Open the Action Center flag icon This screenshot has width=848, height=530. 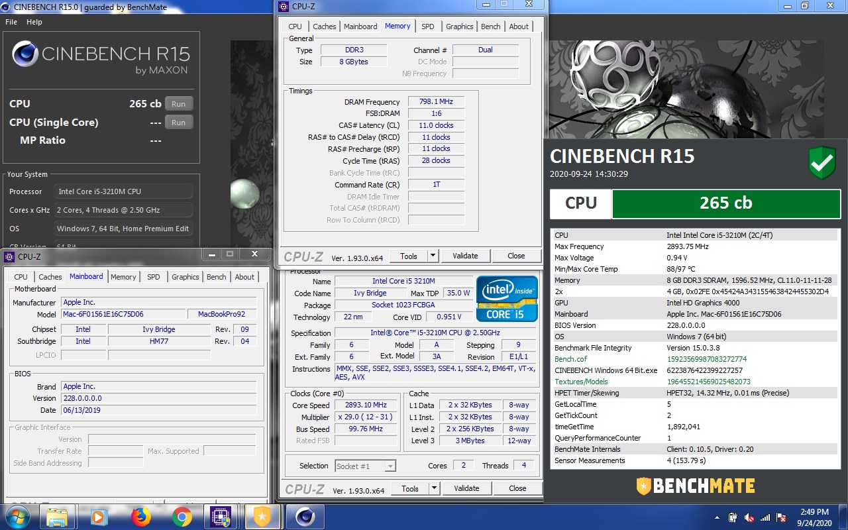782,517
